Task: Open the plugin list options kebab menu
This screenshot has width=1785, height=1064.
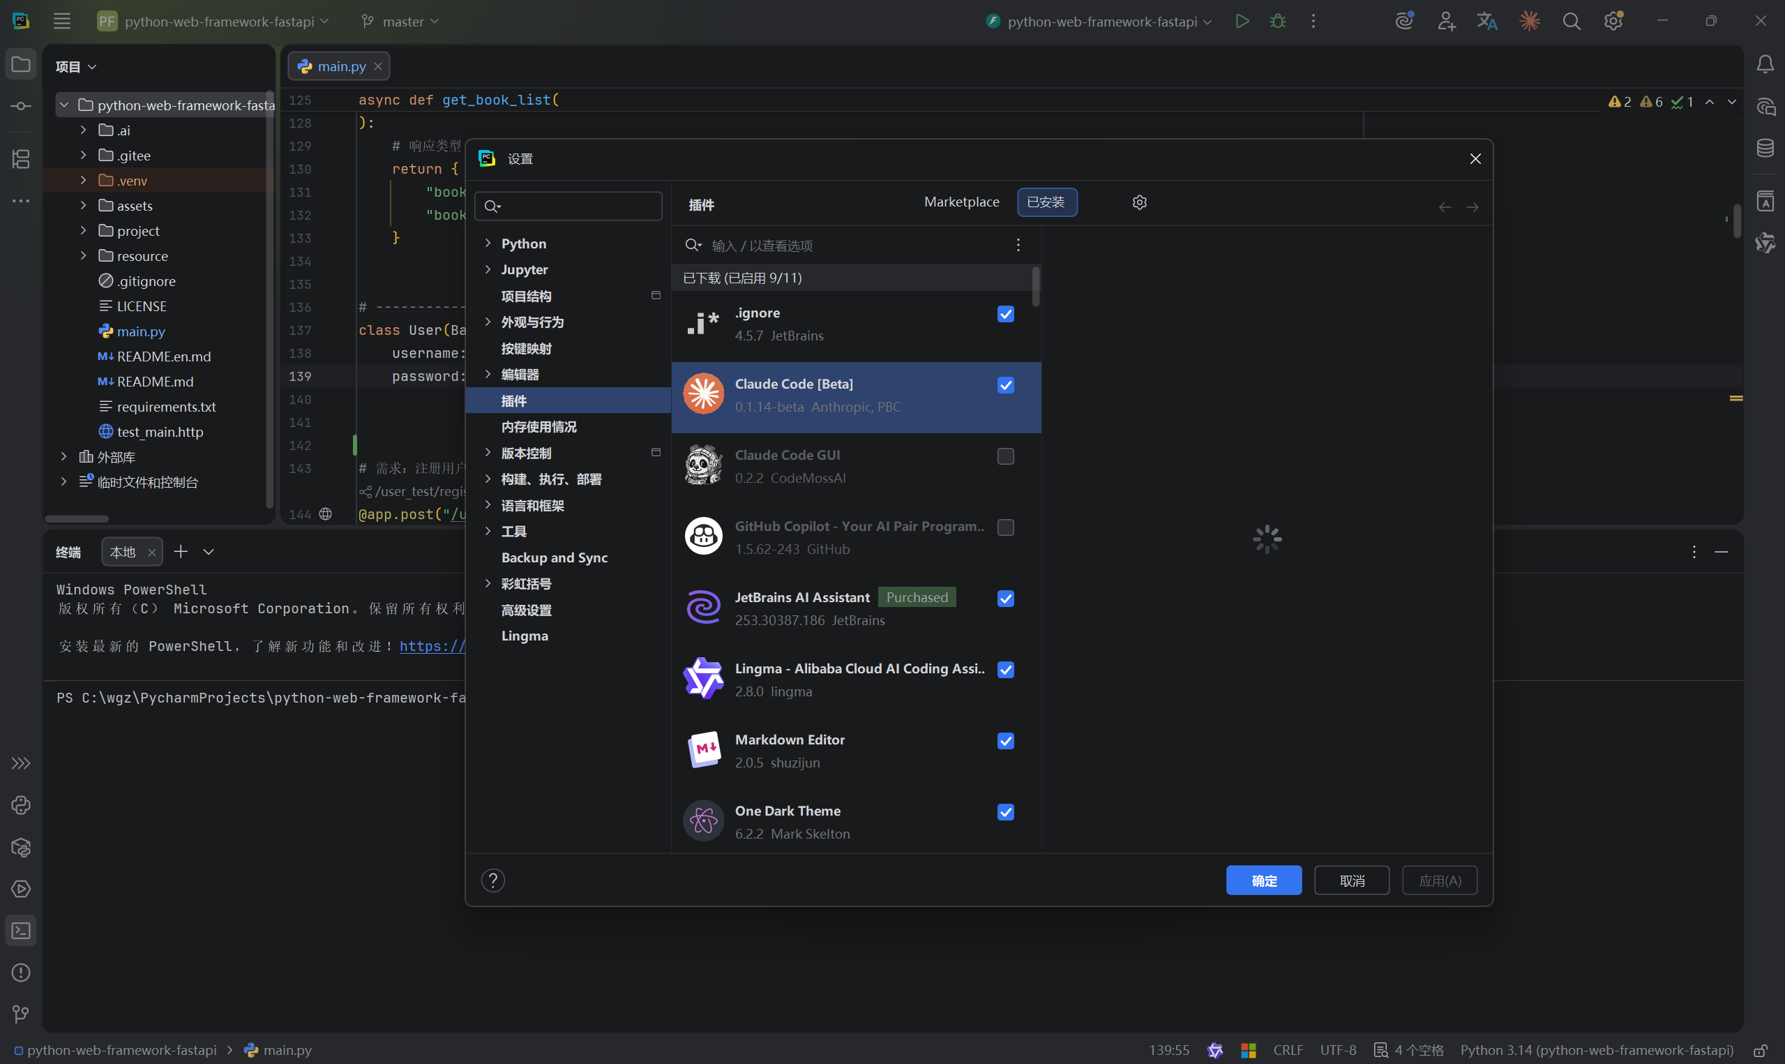Action: [1018, 245]
